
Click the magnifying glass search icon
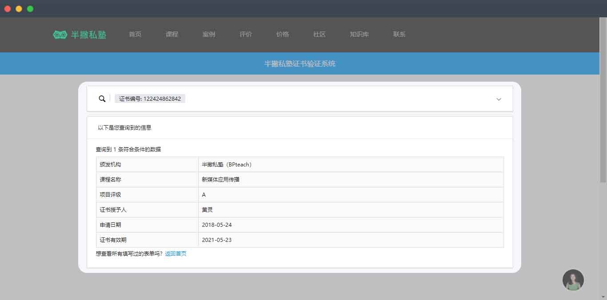102,99
